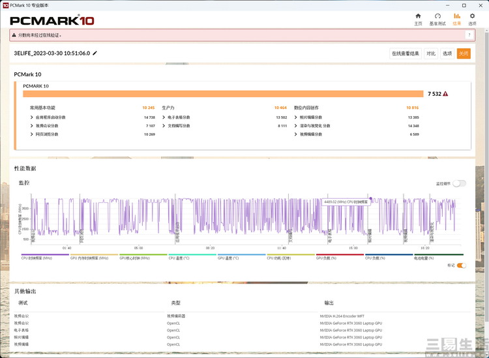Click the PCMark 10 app icon in title bar
Viewport: 489px width, 358px height.
pos(5,5)
